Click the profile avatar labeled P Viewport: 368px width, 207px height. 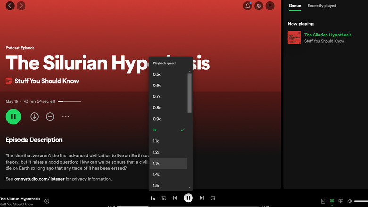click(x=270, y=6)
